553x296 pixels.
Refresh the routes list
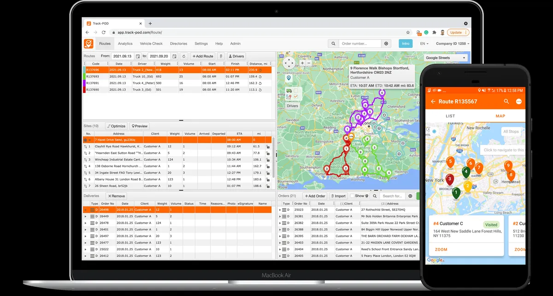click(x=183, y=56)
